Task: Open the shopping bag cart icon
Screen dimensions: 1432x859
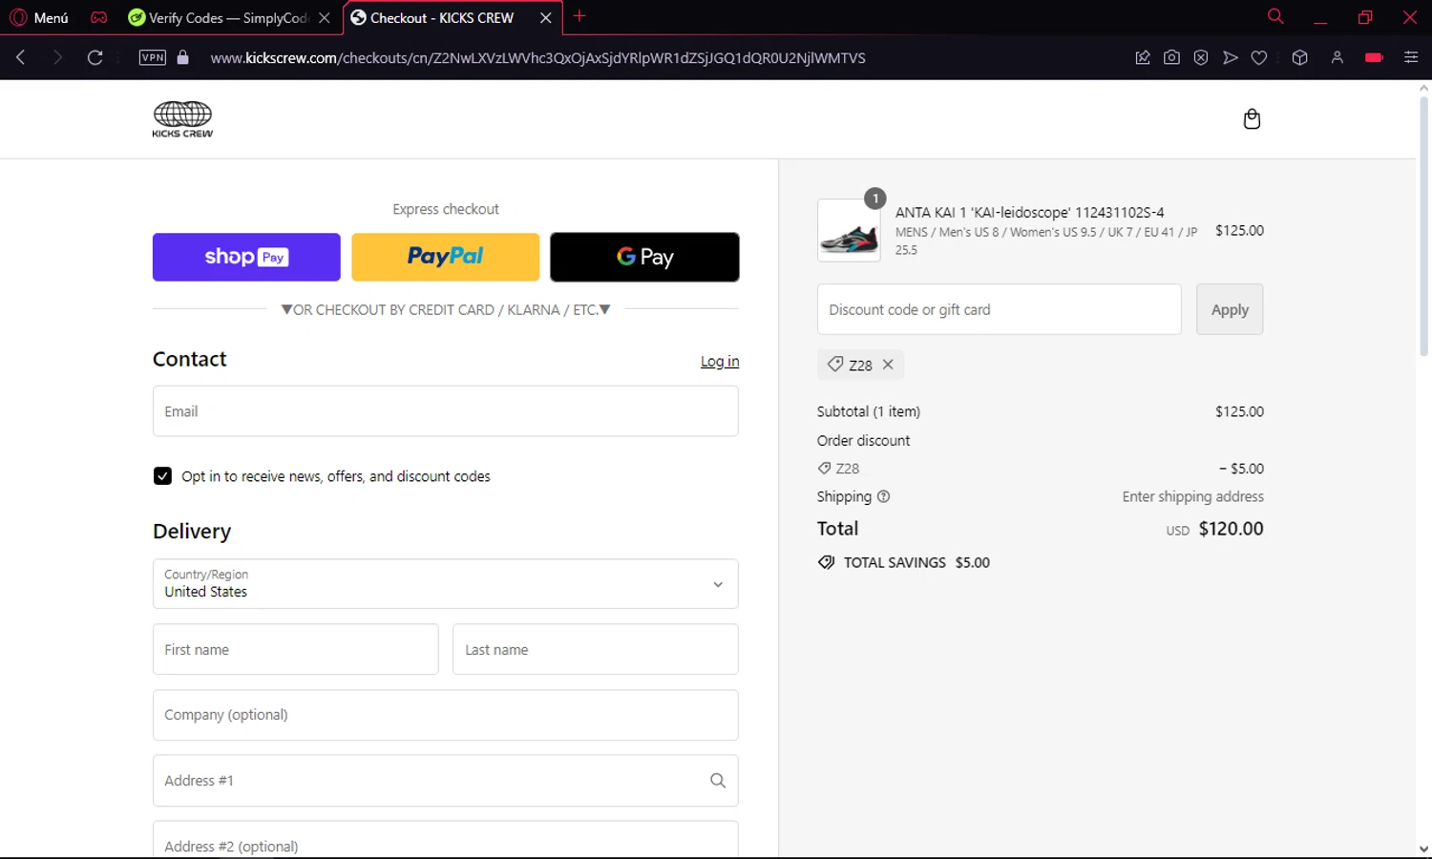Action: (x=1252, y=118)
